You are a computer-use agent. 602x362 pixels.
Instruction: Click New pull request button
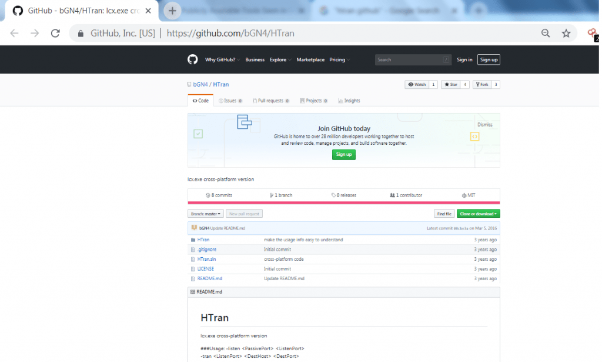tap(244, 214)
